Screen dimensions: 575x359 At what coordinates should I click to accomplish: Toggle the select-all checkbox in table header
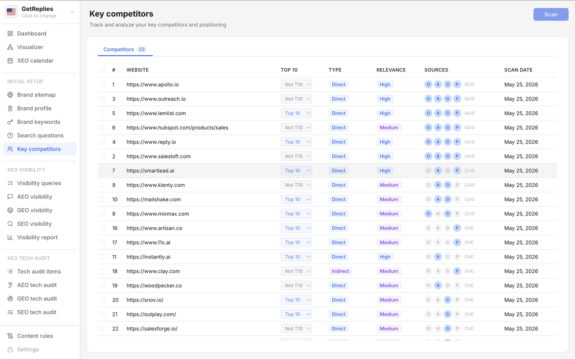coord(103,70)
